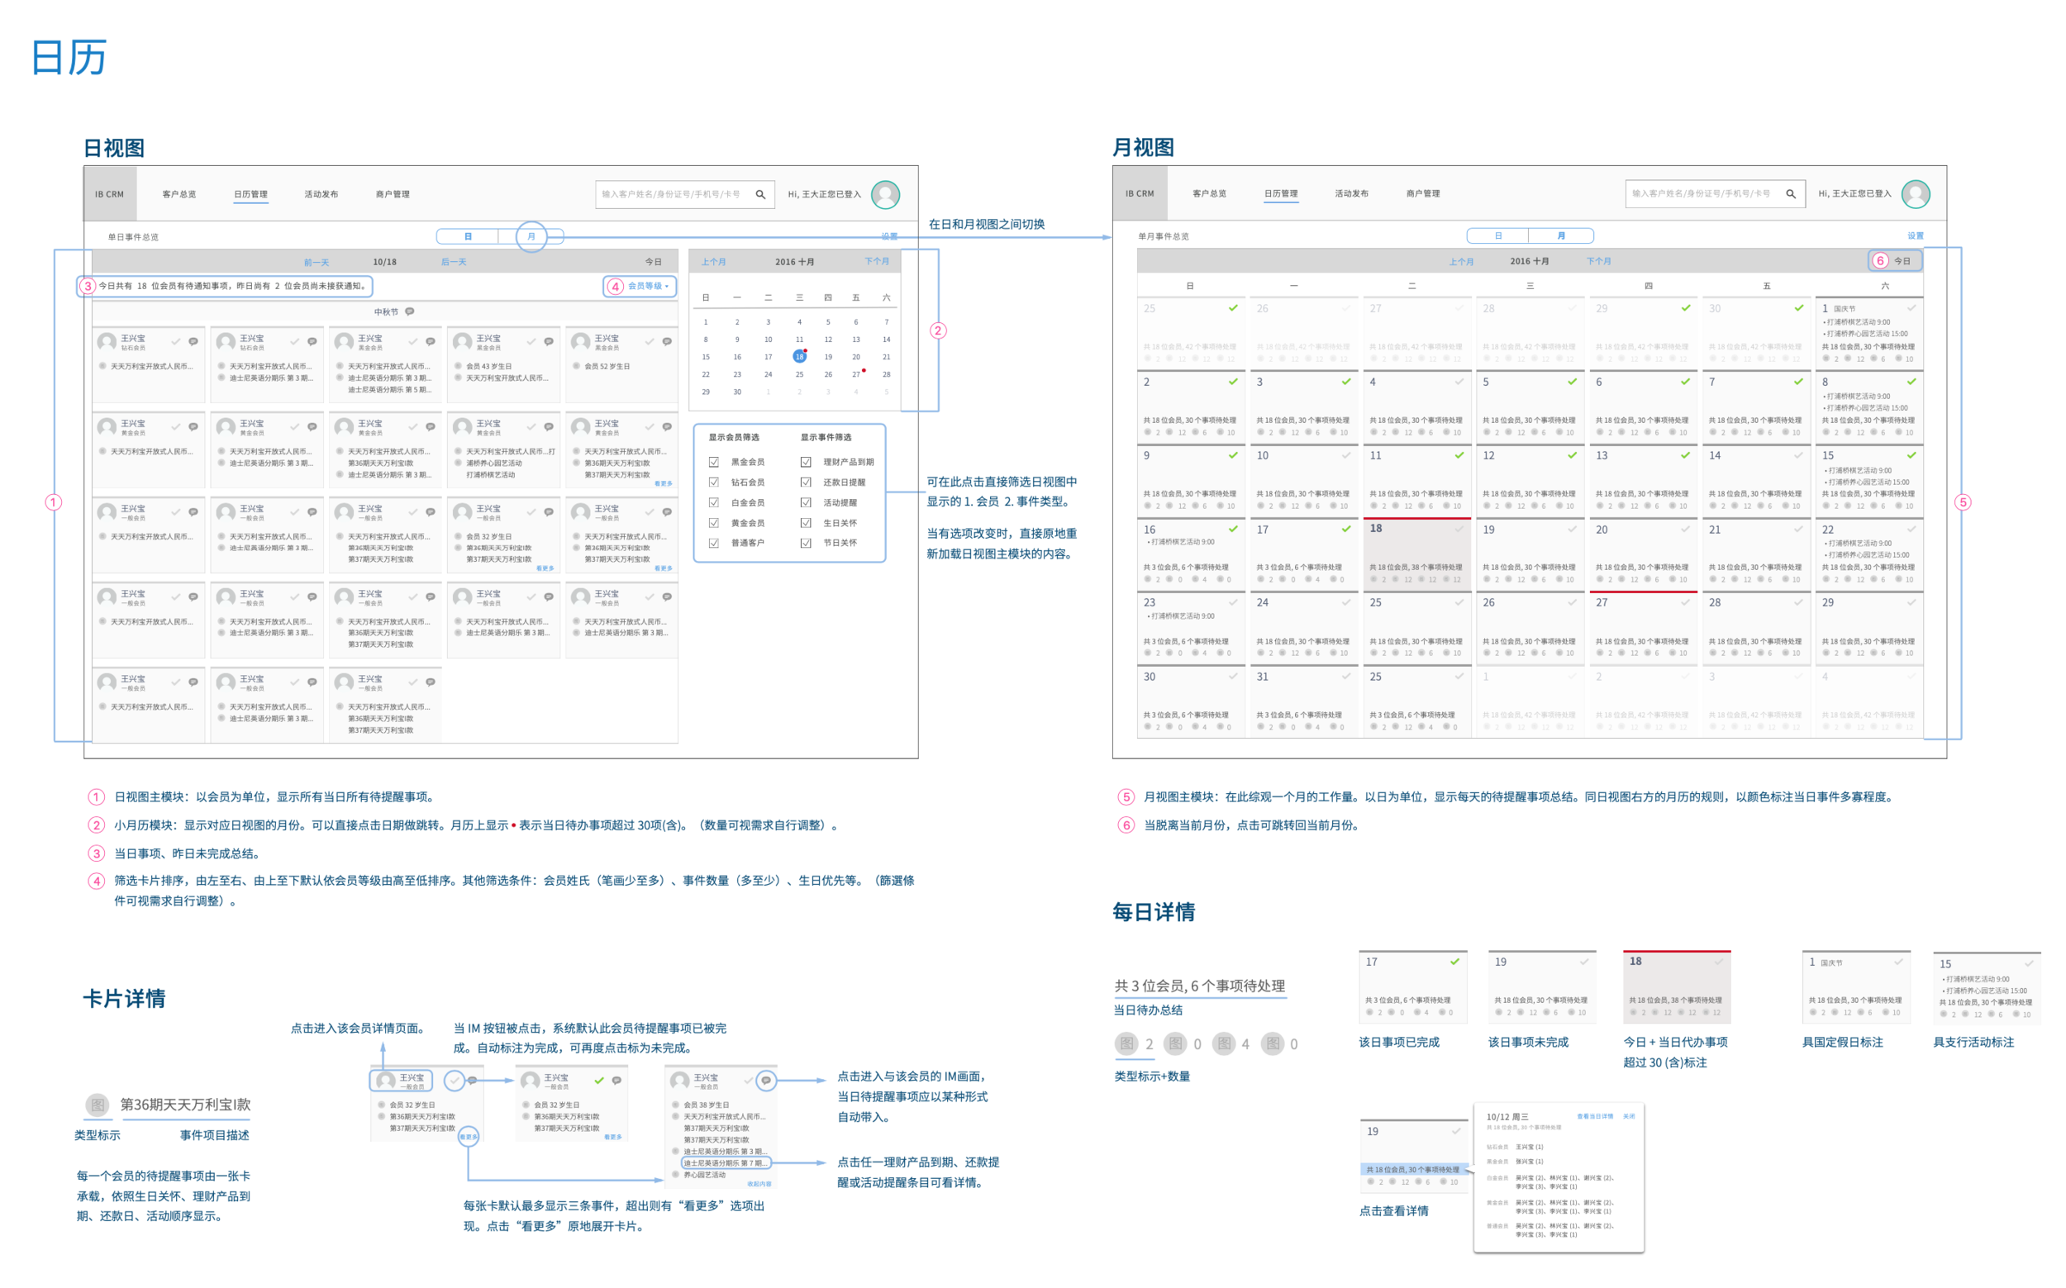Image resolution: width=2066 pixels, height=1288 pixels.
Task: Mark 会员 52 岁生日 card as done
Action: coord(650,341)
